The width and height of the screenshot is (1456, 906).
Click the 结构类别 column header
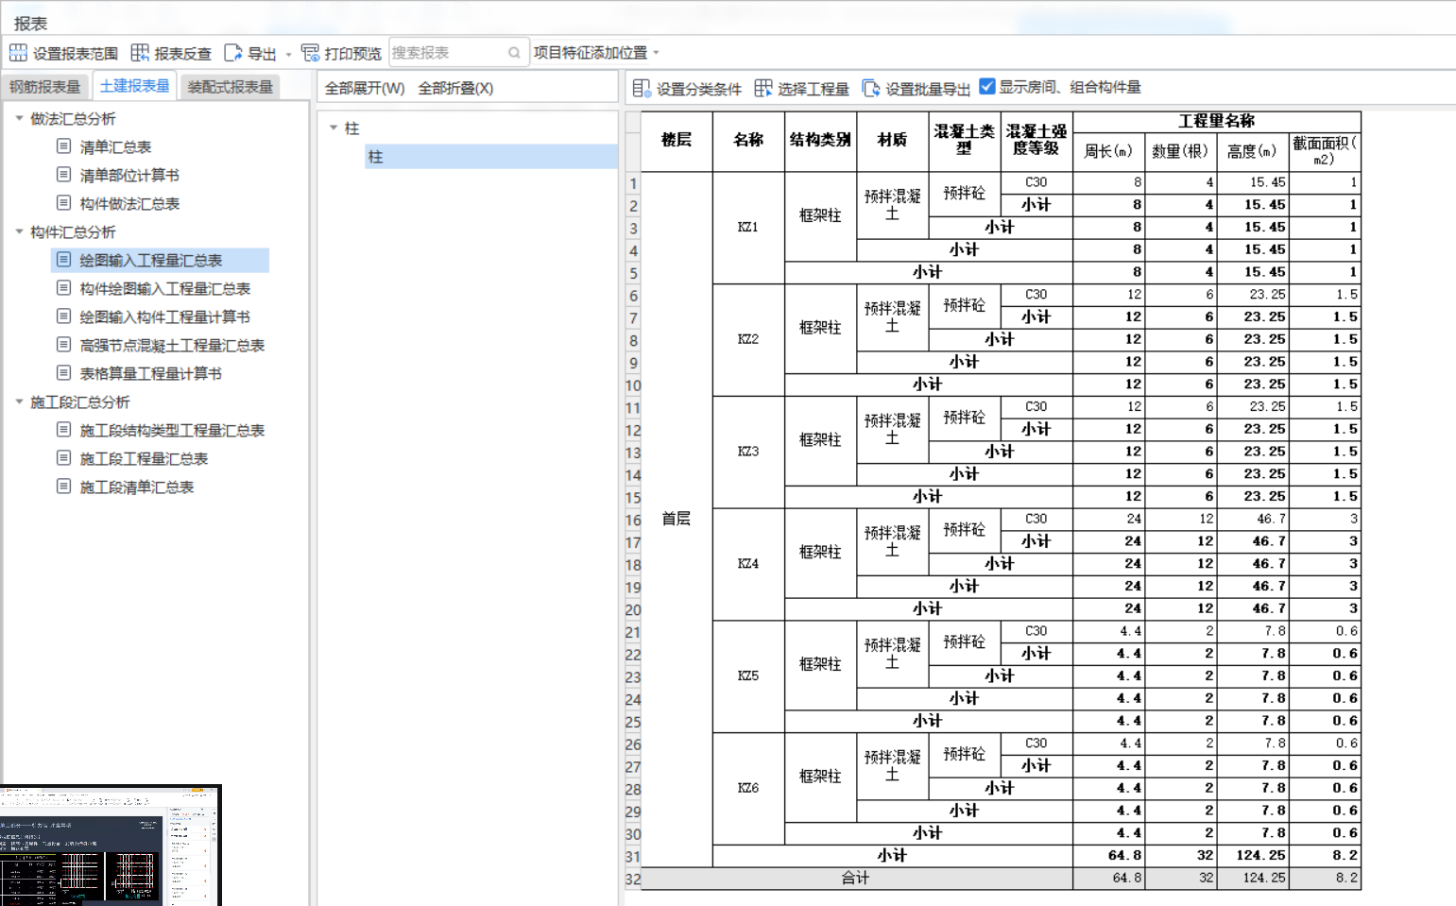pyautogui.click(x=820, y=141)
